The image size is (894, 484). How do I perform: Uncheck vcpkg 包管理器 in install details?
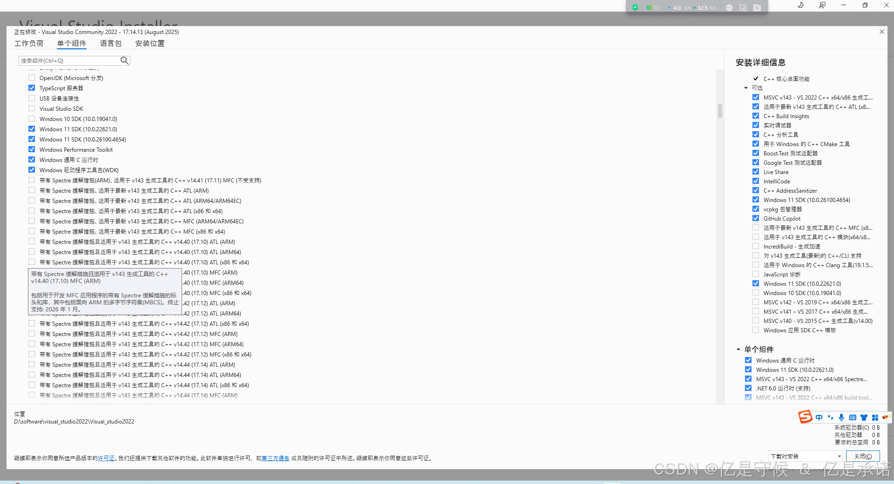[x=756, y=209]
